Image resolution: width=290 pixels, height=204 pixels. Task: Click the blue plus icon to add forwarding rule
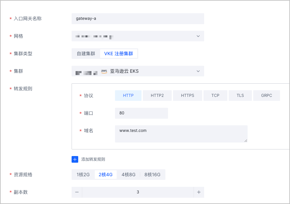tap(75, 159)
